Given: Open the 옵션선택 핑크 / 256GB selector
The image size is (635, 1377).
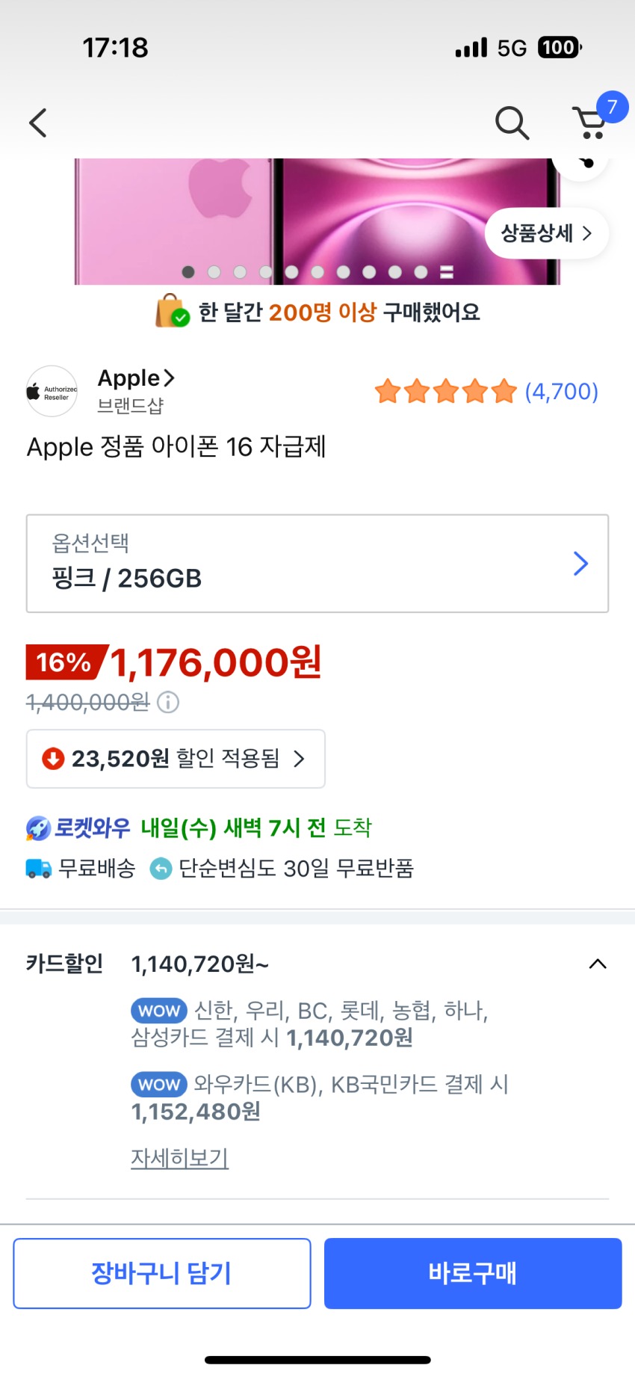Looking at the screenshot, I should [x=317, y=564].
